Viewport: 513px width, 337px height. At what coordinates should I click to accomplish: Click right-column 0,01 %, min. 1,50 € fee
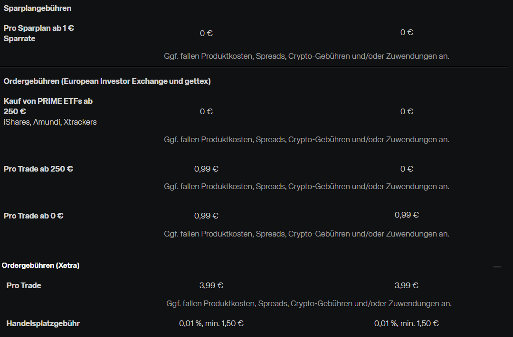(x=407, y=323)
